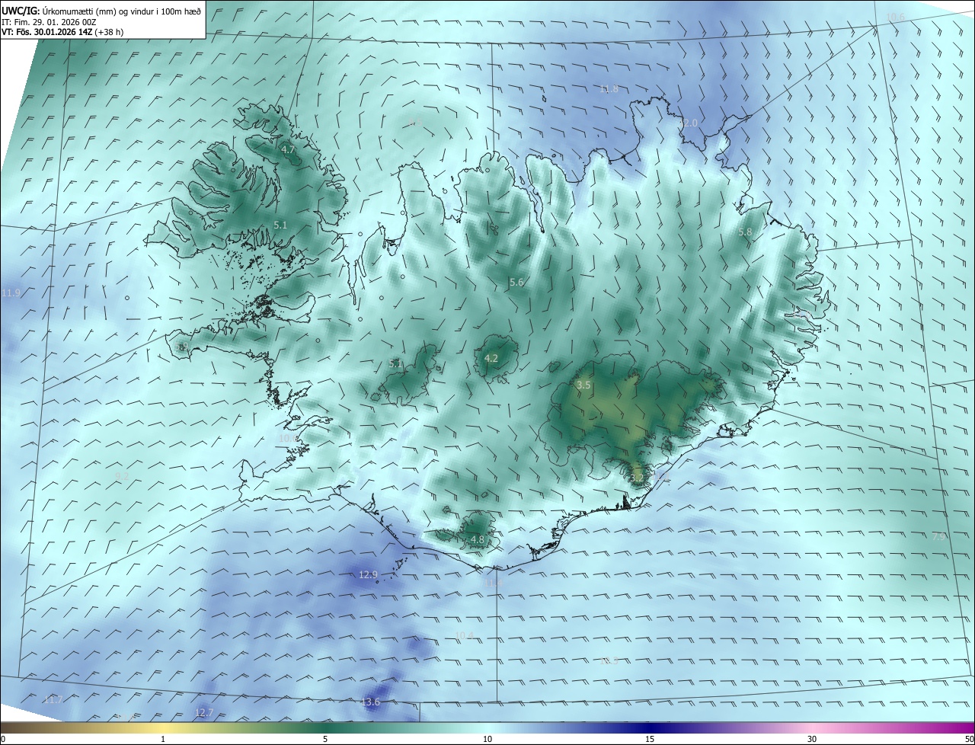Click the 15 tick on the color scale

(x=650, y=740)
